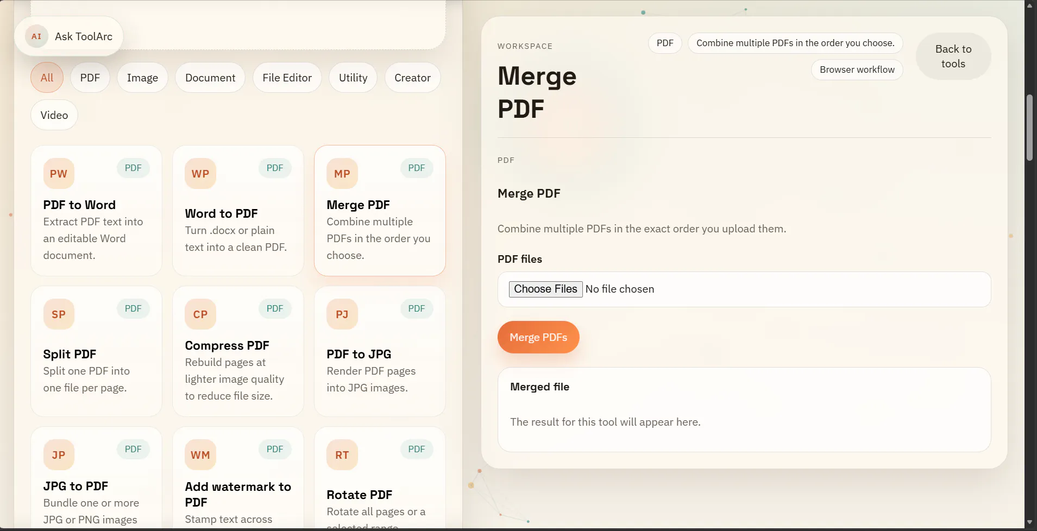This screenshot has height=531, width=1037.
Task: Click 'Combine multiple PDFs in the order' tag
Action: pyautogui.click(x=795, y=43)
